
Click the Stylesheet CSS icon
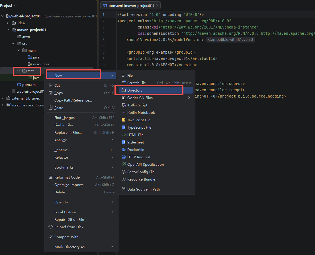tap(124, 142)
